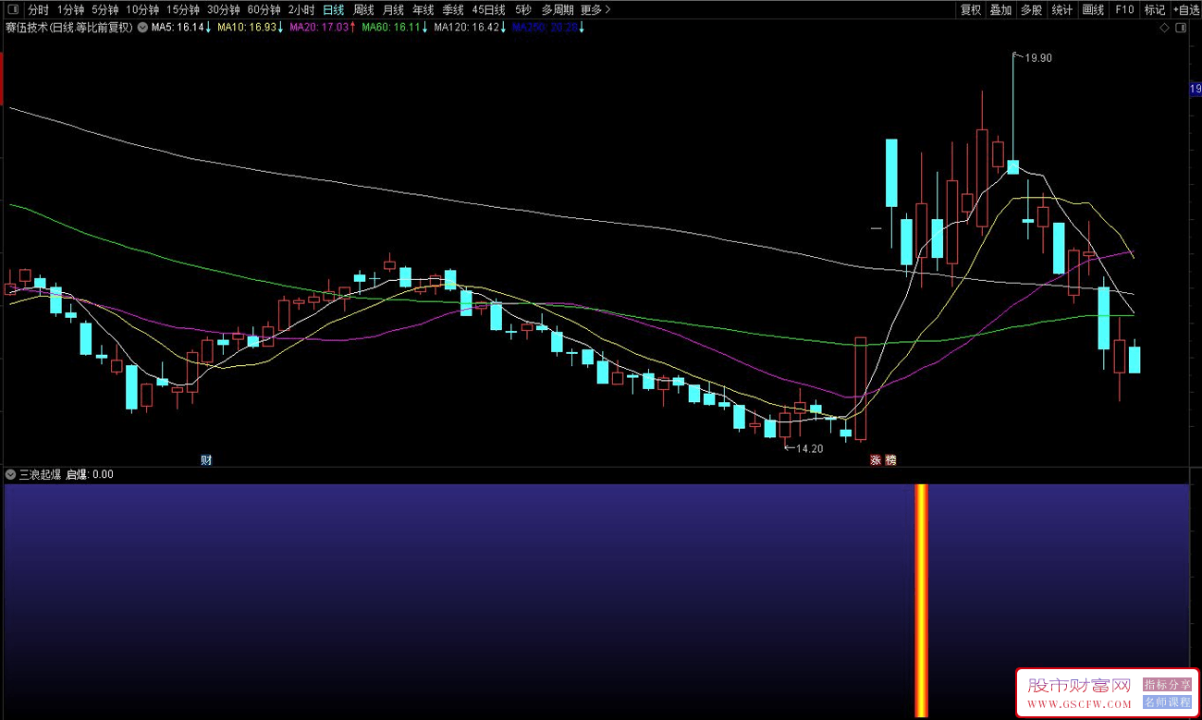Toggle the left sidebar panel icon
1202x720 pixels.
13,9
